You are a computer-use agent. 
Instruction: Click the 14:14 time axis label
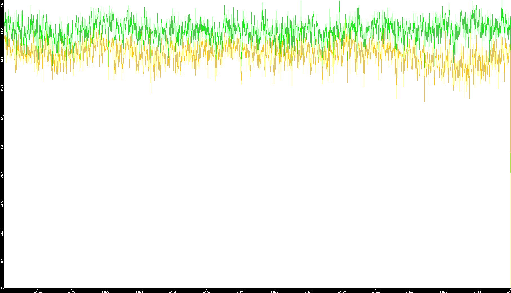pyautogui.click(x=477, y=292)
